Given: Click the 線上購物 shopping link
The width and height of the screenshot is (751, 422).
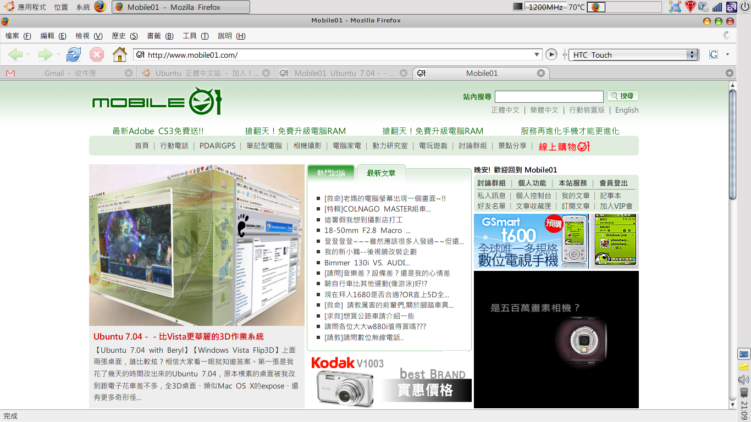Looking at the screenshot, I should click(x=564, y=147).
